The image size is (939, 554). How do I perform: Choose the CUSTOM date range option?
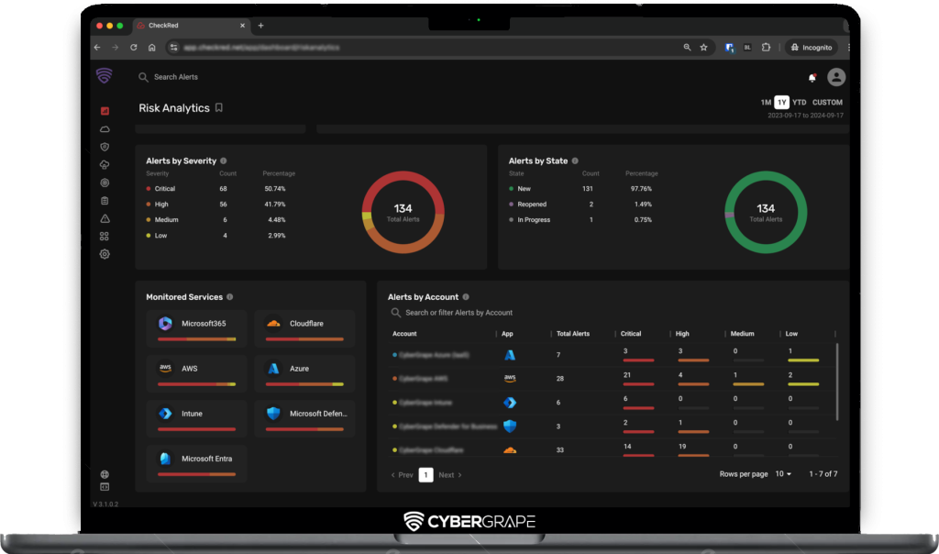point(827,103)
